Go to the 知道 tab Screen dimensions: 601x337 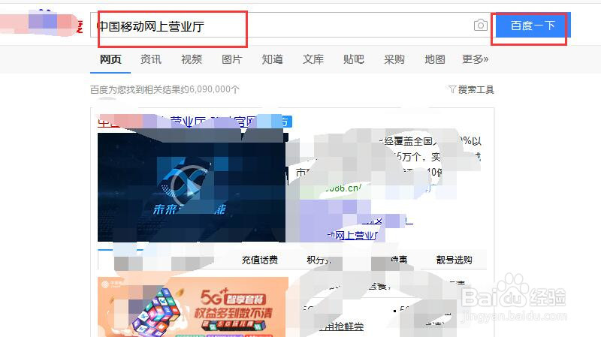click(x=272, y=59)
